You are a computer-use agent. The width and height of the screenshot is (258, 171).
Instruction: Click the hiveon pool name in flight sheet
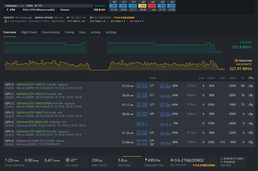click(65, 10)
